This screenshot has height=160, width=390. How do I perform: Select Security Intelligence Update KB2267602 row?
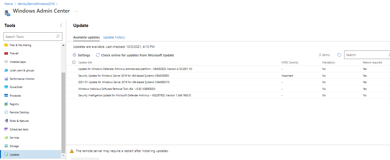(x=228, y=95)
